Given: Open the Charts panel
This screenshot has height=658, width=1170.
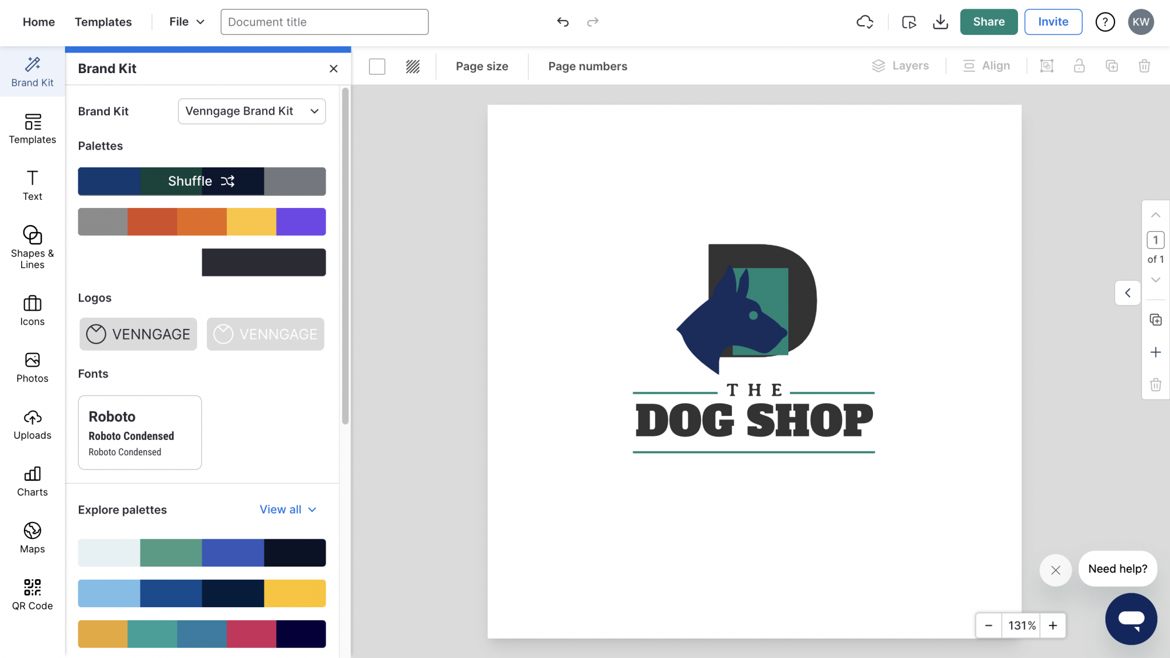Looking at the screenshot, I should [32, 482].
